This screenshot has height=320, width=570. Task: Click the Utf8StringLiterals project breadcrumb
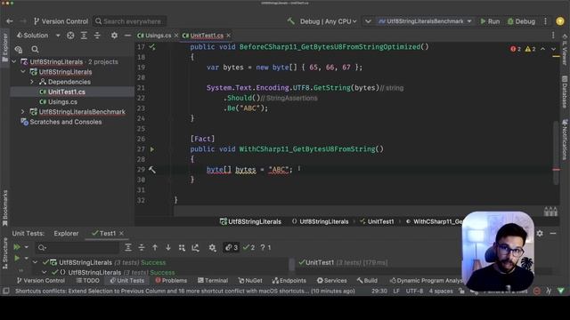pos(250,221)
